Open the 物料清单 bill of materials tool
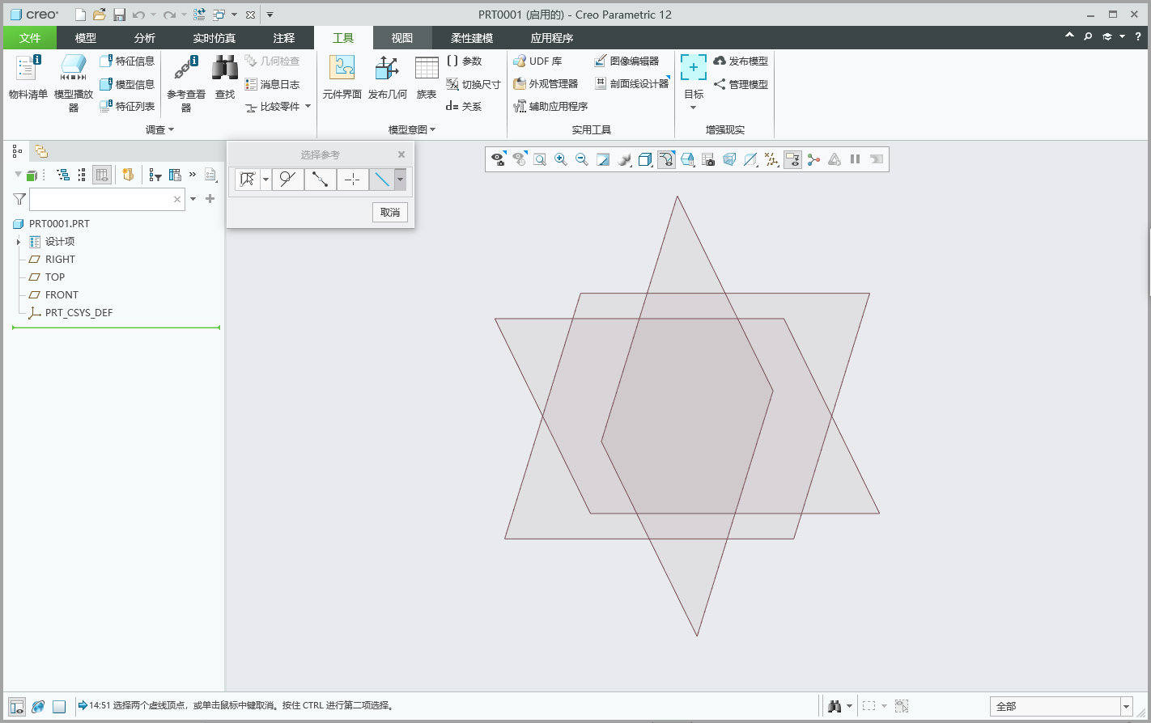The image size is (1151, 723). (x=28, y=78)
